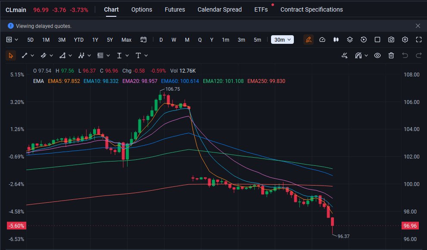Expand the wave pattern dropdown arrow
Viewport: 427px width, 250px height.
[89, 55]
